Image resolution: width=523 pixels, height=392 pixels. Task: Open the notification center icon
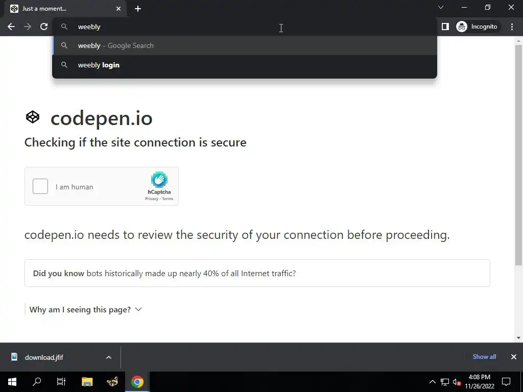pos(506,382)
